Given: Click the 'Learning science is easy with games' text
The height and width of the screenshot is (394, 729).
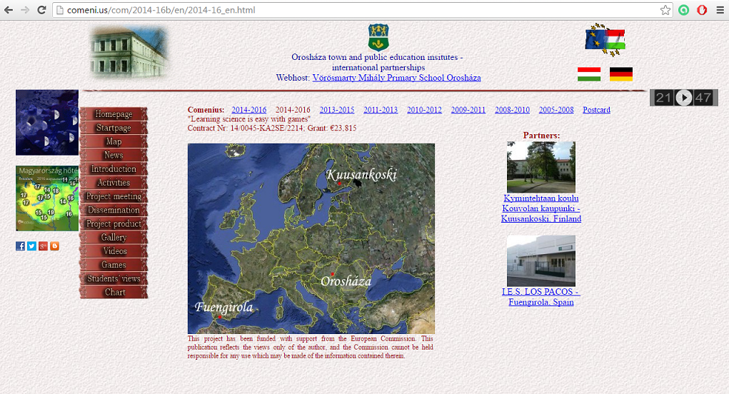Looking at the screenshot, I should click(248, 119).
